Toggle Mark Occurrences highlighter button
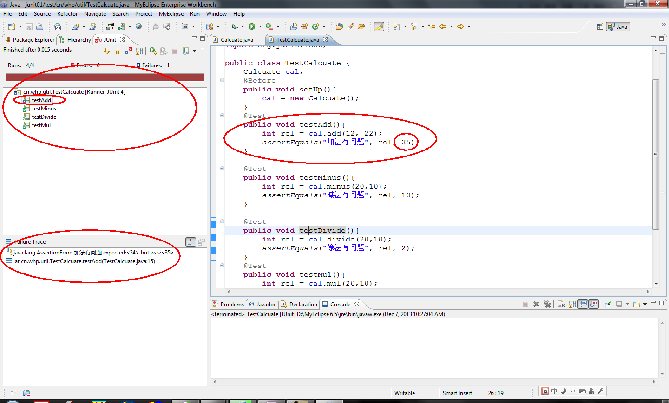This screenshot has width=669, height=403. 379,26
